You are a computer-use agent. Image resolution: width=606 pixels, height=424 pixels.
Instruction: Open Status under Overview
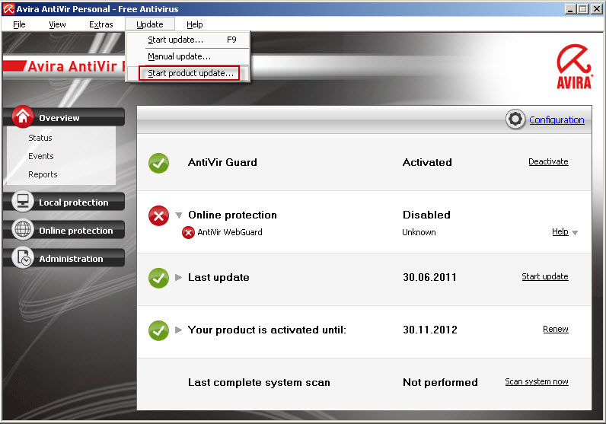(x=40, y=138)
